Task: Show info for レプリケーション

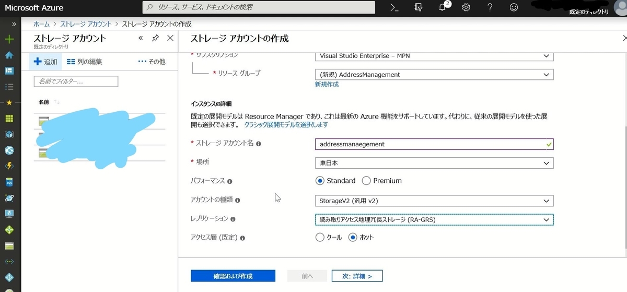Action: (233, 219)
